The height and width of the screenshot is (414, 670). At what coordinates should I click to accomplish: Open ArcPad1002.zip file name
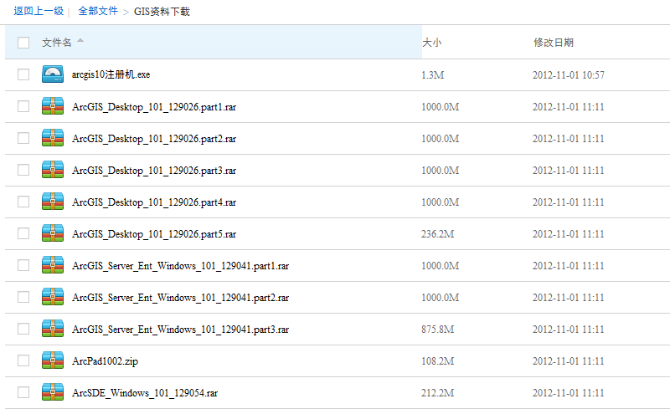[x=105, y=361]
